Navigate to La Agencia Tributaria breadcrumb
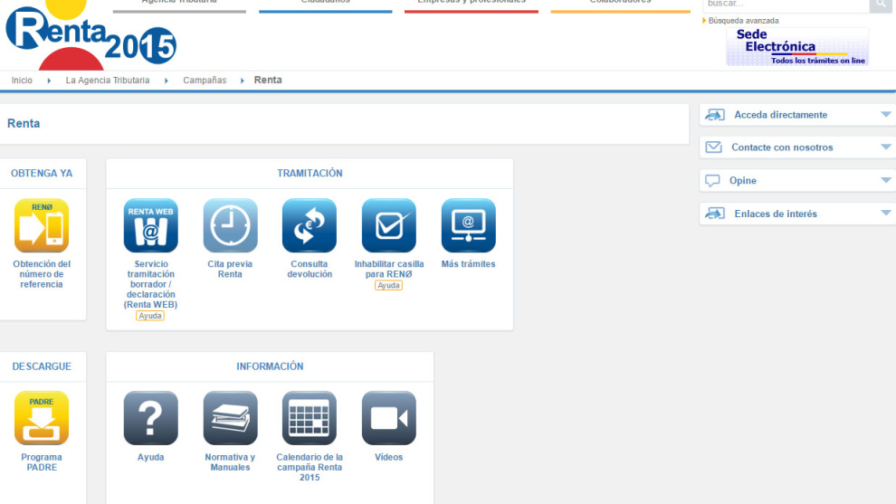 pyautogui.click(x=108, y=81)
